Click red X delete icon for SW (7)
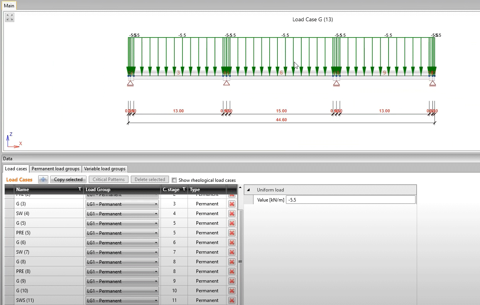 (x=232, y=252)
